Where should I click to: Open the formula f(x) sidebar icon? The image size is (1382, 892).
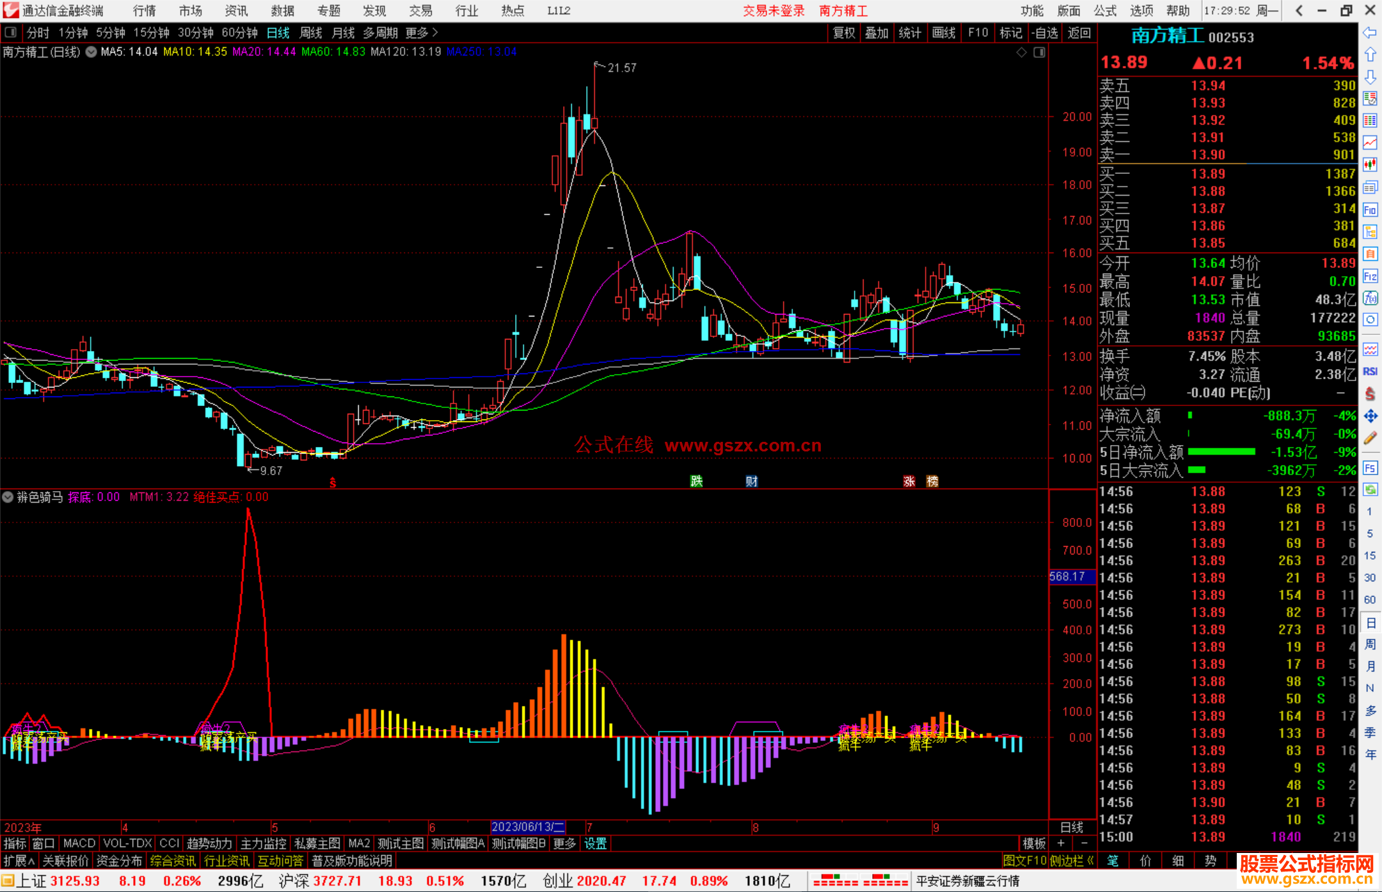tap(1370, 298)
